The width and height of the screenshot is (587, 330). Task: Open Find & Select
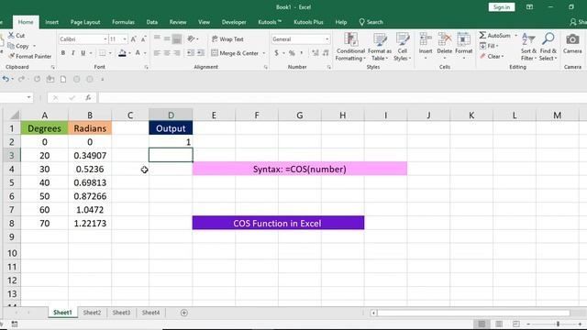pos(548,47)
